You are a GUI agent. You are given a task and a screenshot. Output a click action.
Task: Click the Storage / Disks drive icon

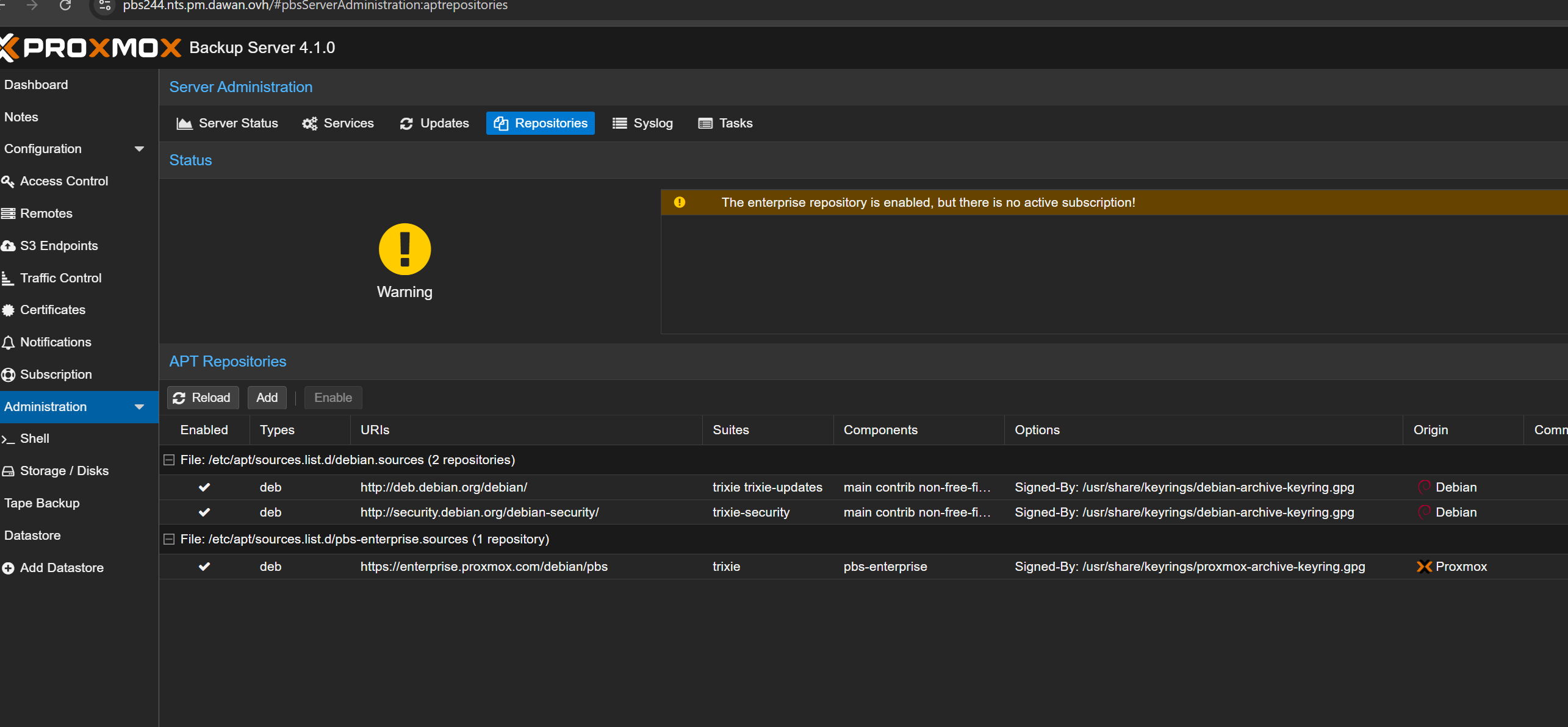[x=8, y=471]
